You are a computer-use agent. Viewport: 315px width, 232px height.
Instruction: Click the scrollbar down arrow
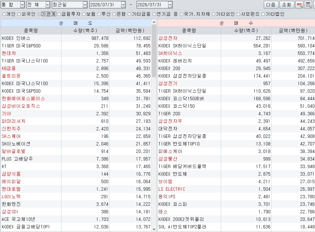pos(154,229)
